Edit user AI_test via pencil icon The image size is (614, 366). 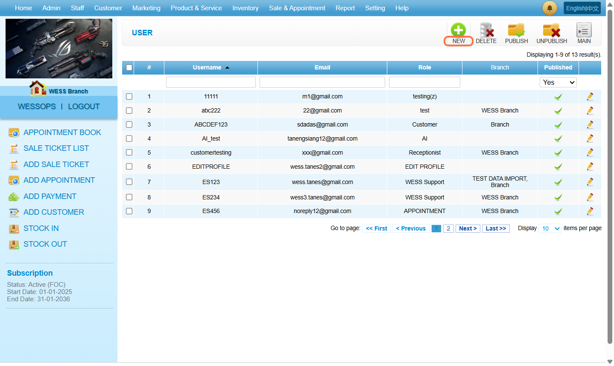click(590, 138)
